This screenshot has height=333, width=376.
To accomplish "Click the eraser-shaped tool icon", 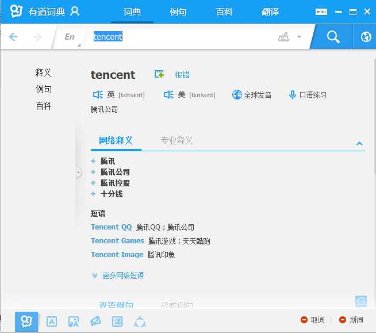I will coord(95,321).
